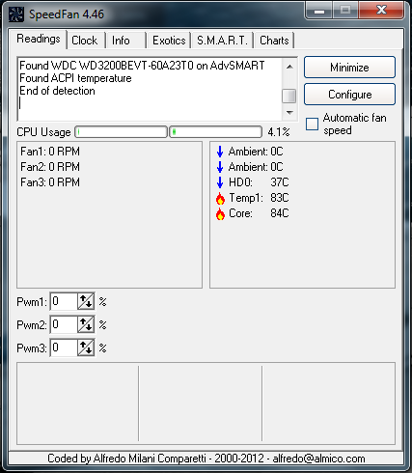Click the log scrollbar thumb

click(289, 96)
